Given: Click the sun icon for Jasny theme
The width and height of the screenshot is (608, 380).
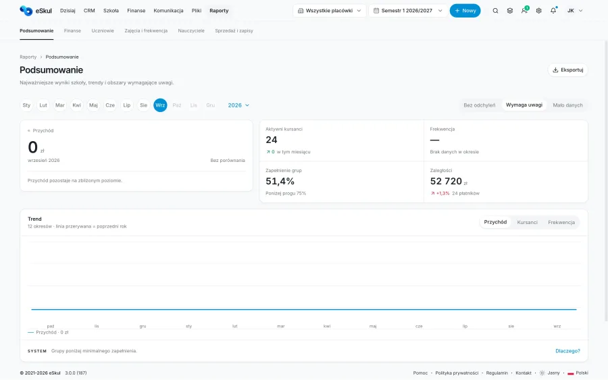Looking at the screenshot, I should pos(542,373).
